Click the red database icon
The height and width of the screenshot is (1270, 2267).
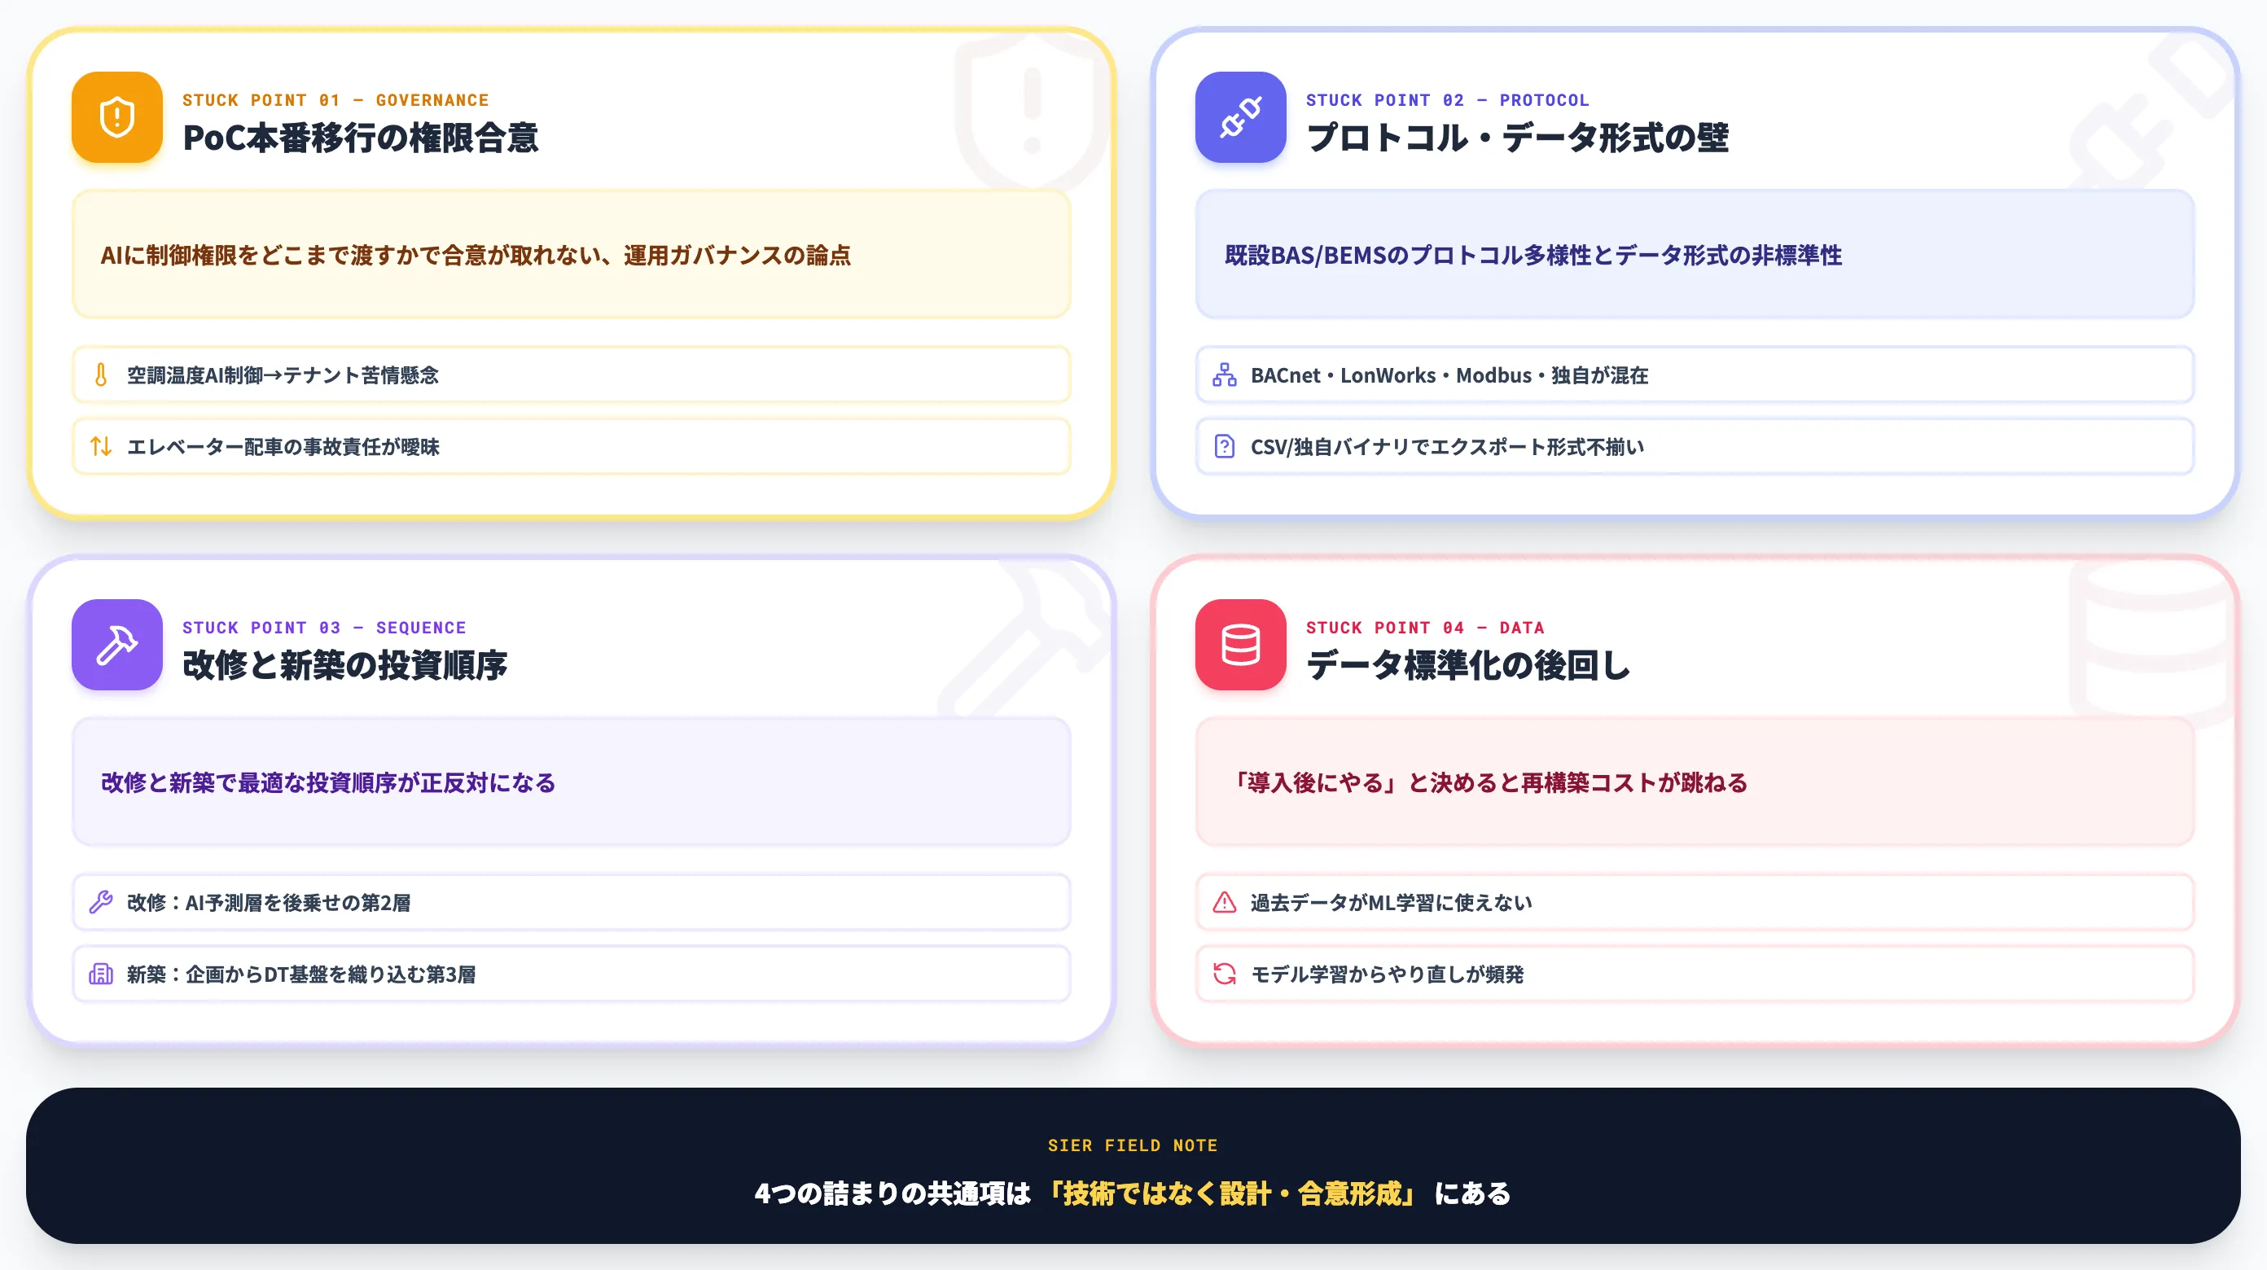1240,644
